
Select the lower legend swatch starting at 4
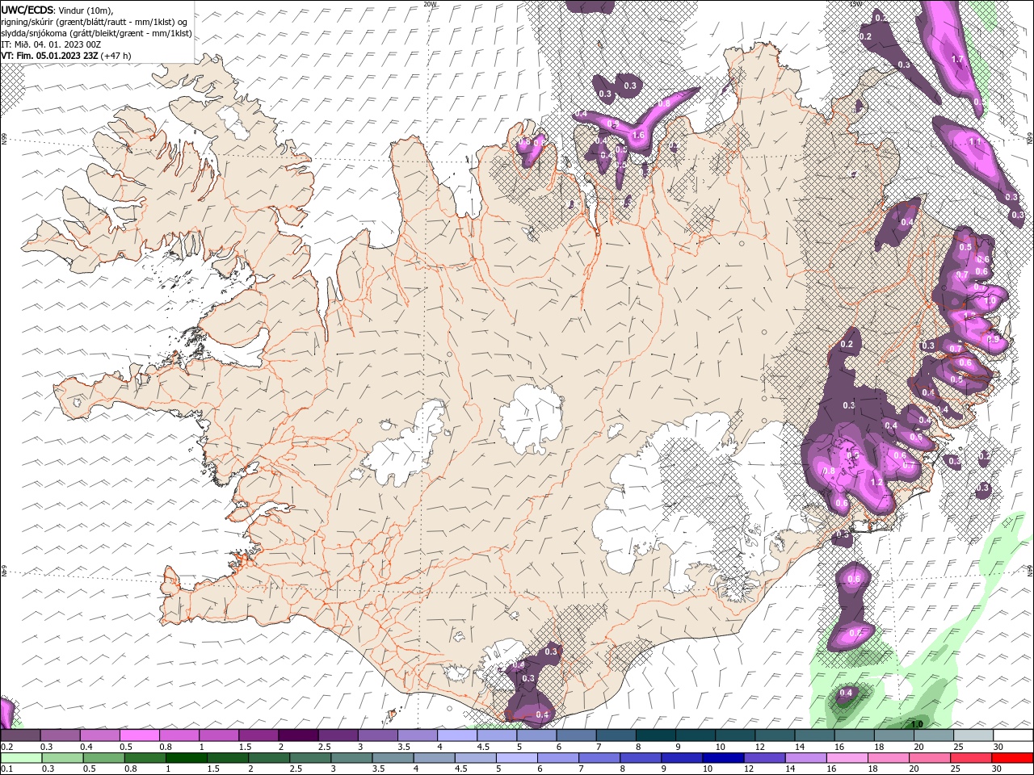pyautogui.click(x=434, y=757)
